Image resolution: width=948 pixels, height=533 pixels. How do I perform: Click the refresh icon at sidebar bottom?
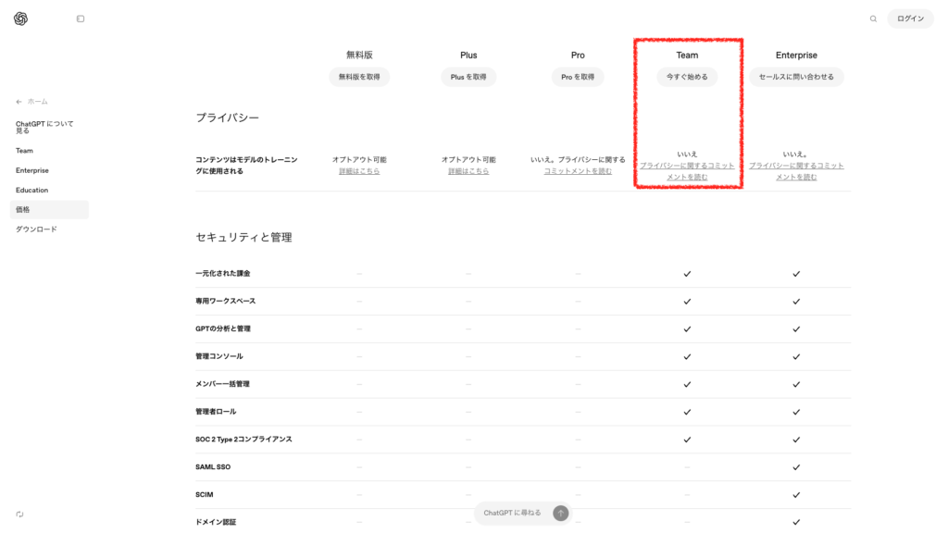tap(20, 514)
